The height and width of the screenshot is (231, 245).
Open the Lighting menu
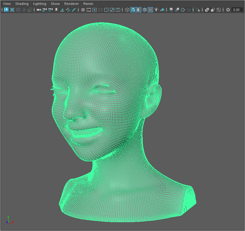[x=40, y=4]
